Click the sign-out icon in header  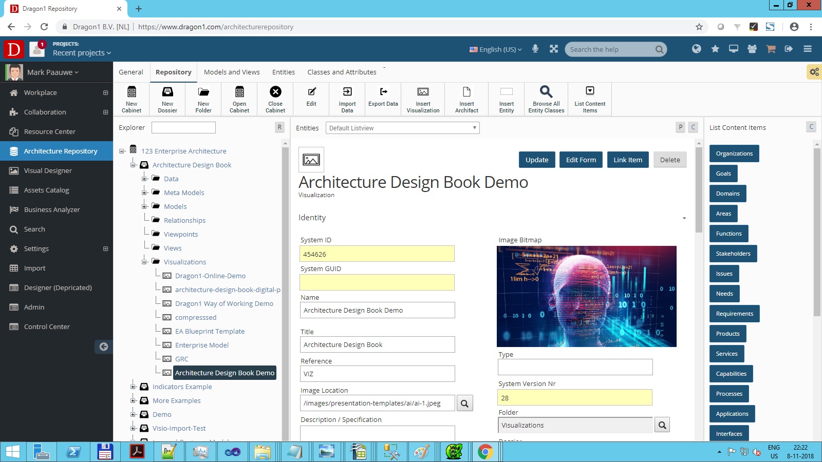pyautogui.click(x=789, y=49)
